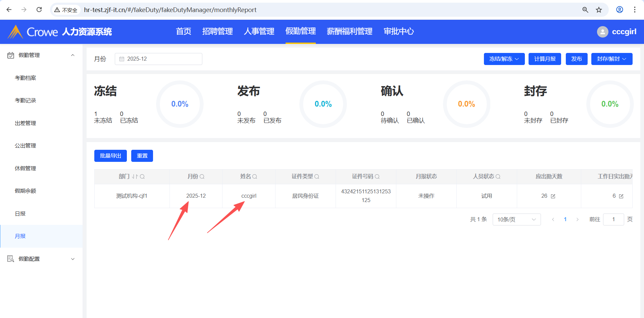Click the 计算月报 button
Viewport: 644px width, 318px height.
pos(545,59)
